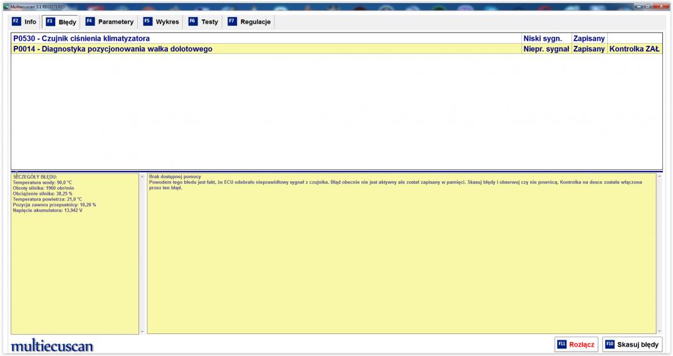Click the Niepr. sygnał status cell

click(x=546, y=48)
